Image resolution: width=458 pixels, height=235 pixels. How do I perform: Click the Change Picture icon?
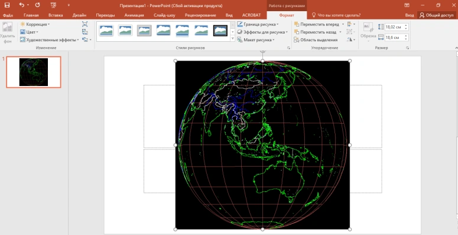coord(85,32)
